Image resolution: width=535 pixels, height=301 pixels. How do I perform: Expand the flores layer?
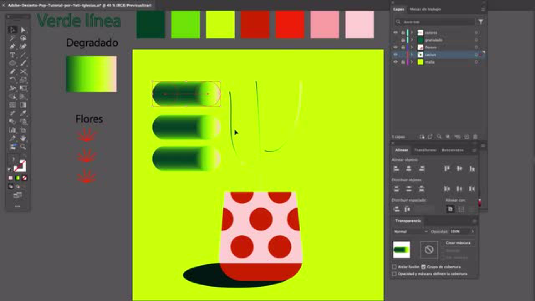412,47
